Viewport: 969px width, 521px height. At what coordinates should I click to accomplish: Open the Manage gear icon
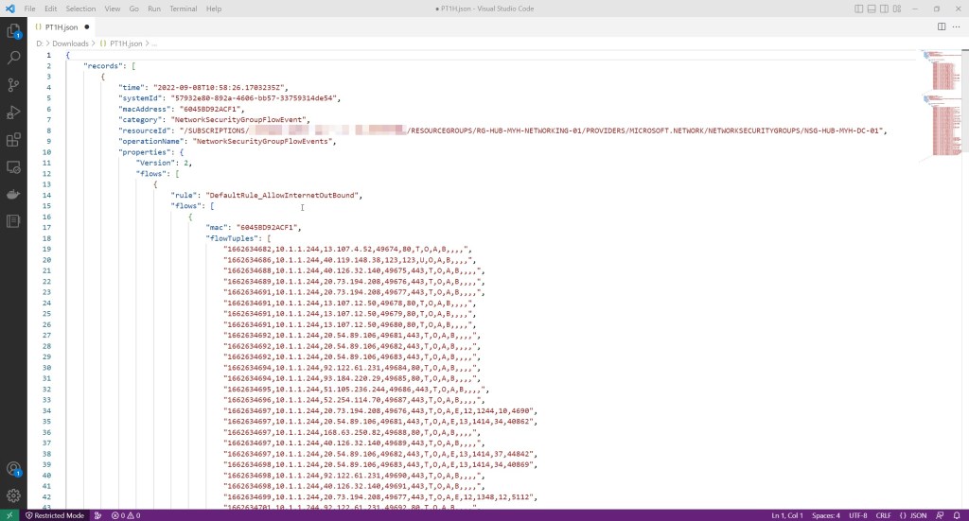tap(13, 495)
